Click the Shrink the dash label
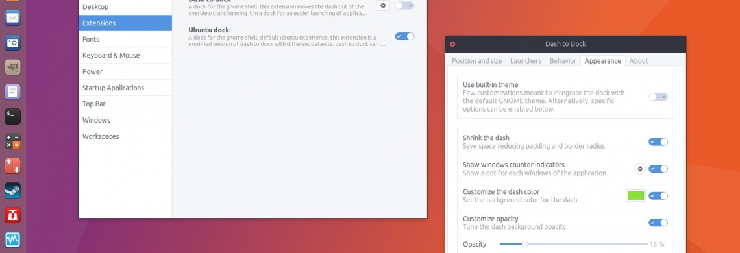The height and width of the screenshot is (253, 740). 486,138
